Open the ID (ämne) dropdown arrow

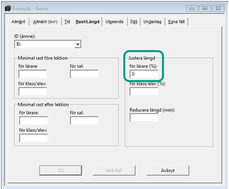click(x=78, y=44)
